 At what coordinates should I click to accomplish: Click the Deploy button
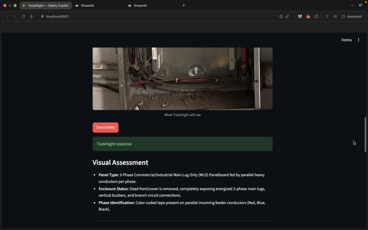(x=347, y=40)
